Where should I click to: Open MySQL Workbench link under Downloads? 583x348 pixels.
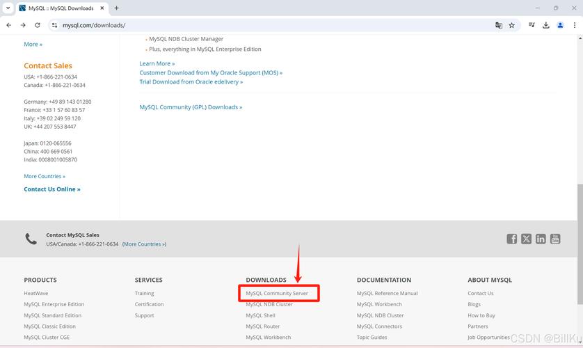pyautogui.click(x=269, y=338)
